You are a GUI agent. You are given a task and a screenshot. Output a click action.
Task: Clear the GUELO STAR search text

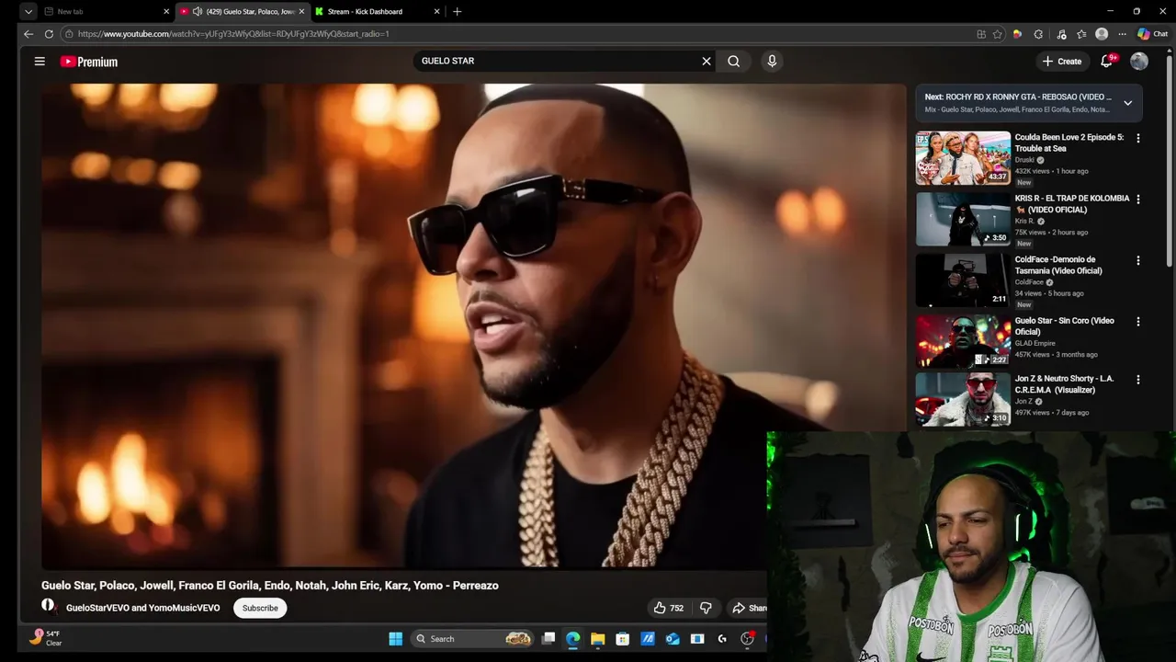tap(707, 61)
